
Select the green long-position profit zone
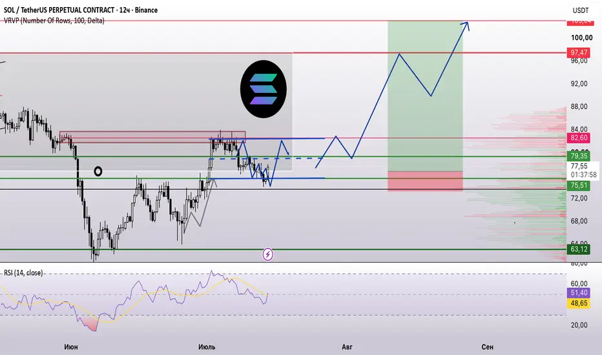pyautogui.click(x=425, y=96)
